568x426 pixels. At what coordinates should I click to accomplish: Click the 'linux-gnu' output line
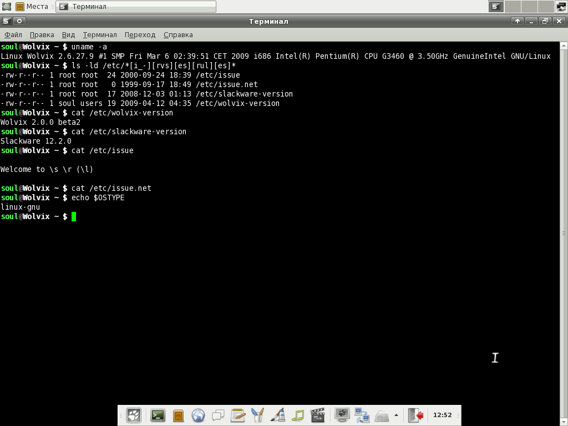(21, 207)
